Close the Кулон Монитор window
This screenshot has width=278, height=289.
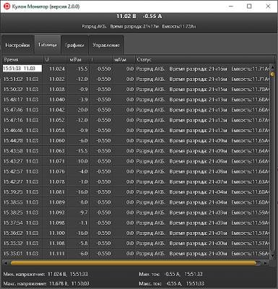click(x=268, y=7)
